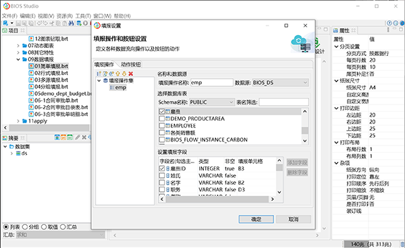Open the 数据源 BIOS_DS dropdown
Image resolution: width=405 pixels, height=248 pixels.
(x=280, y=83)
